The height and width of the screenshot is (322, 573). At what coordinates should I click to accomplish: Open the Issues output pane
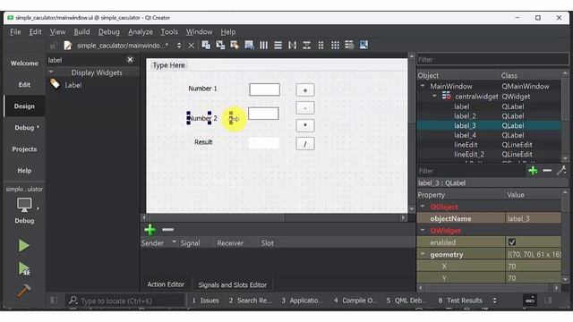pyautogui.click(x=205, y=301)
